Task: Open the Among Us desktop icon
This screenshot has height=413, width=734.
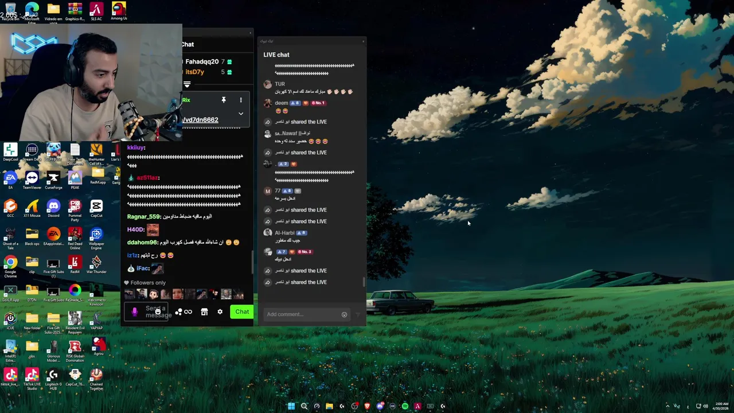Action: [119, 11]
